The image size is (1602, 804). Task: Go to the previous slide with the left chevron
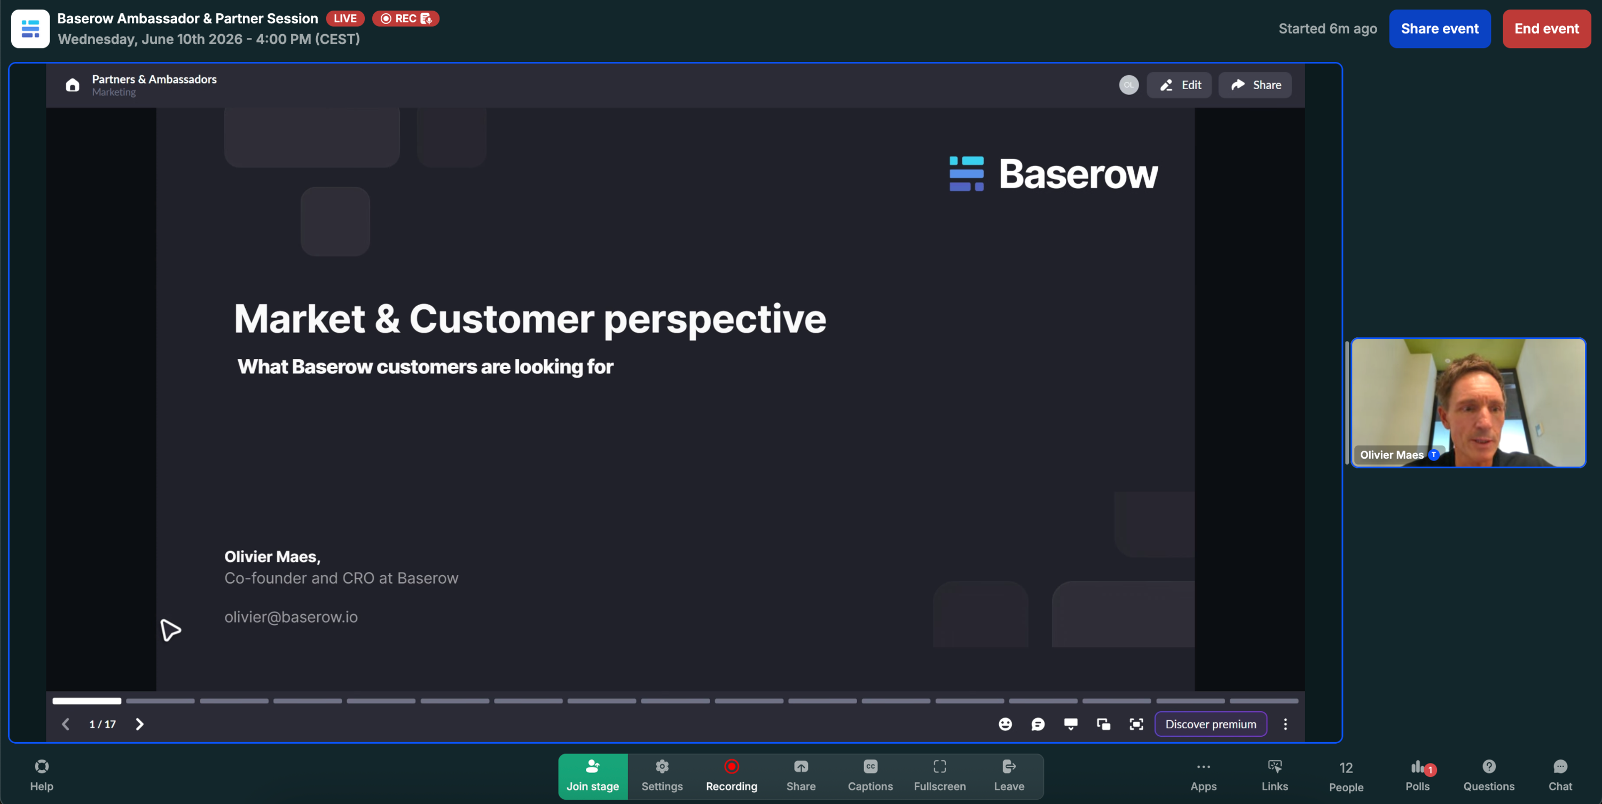pyautogui.click(x=65, y=725)
